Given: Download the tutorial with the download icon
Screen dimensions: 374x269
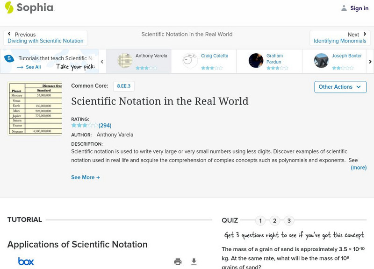Looking at the screenshot, I should [x=194, y=262].
